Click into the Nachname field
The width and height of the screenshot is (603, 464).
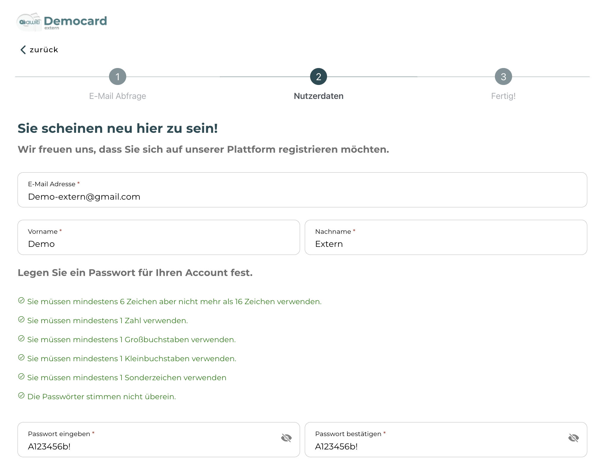[x=446, y=244]
